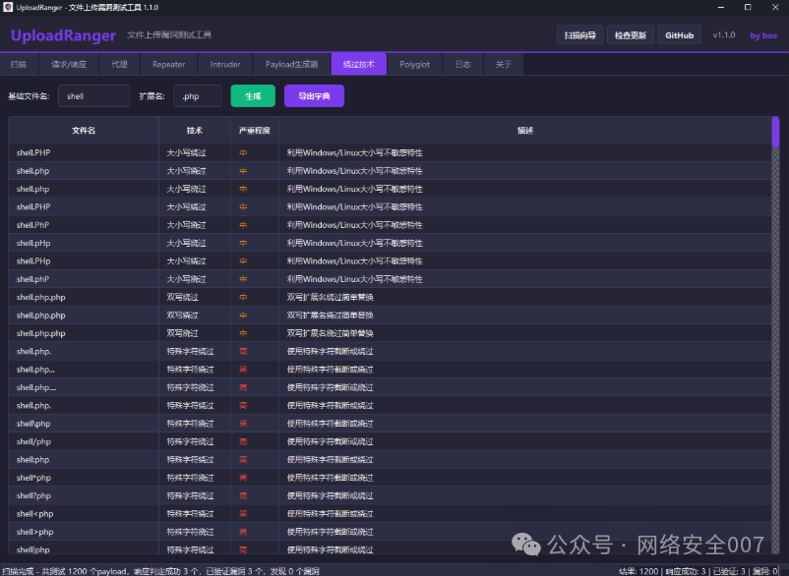
Task: Go to the 代理 tab
Action: pyautogui.click(x=119, y=64)
